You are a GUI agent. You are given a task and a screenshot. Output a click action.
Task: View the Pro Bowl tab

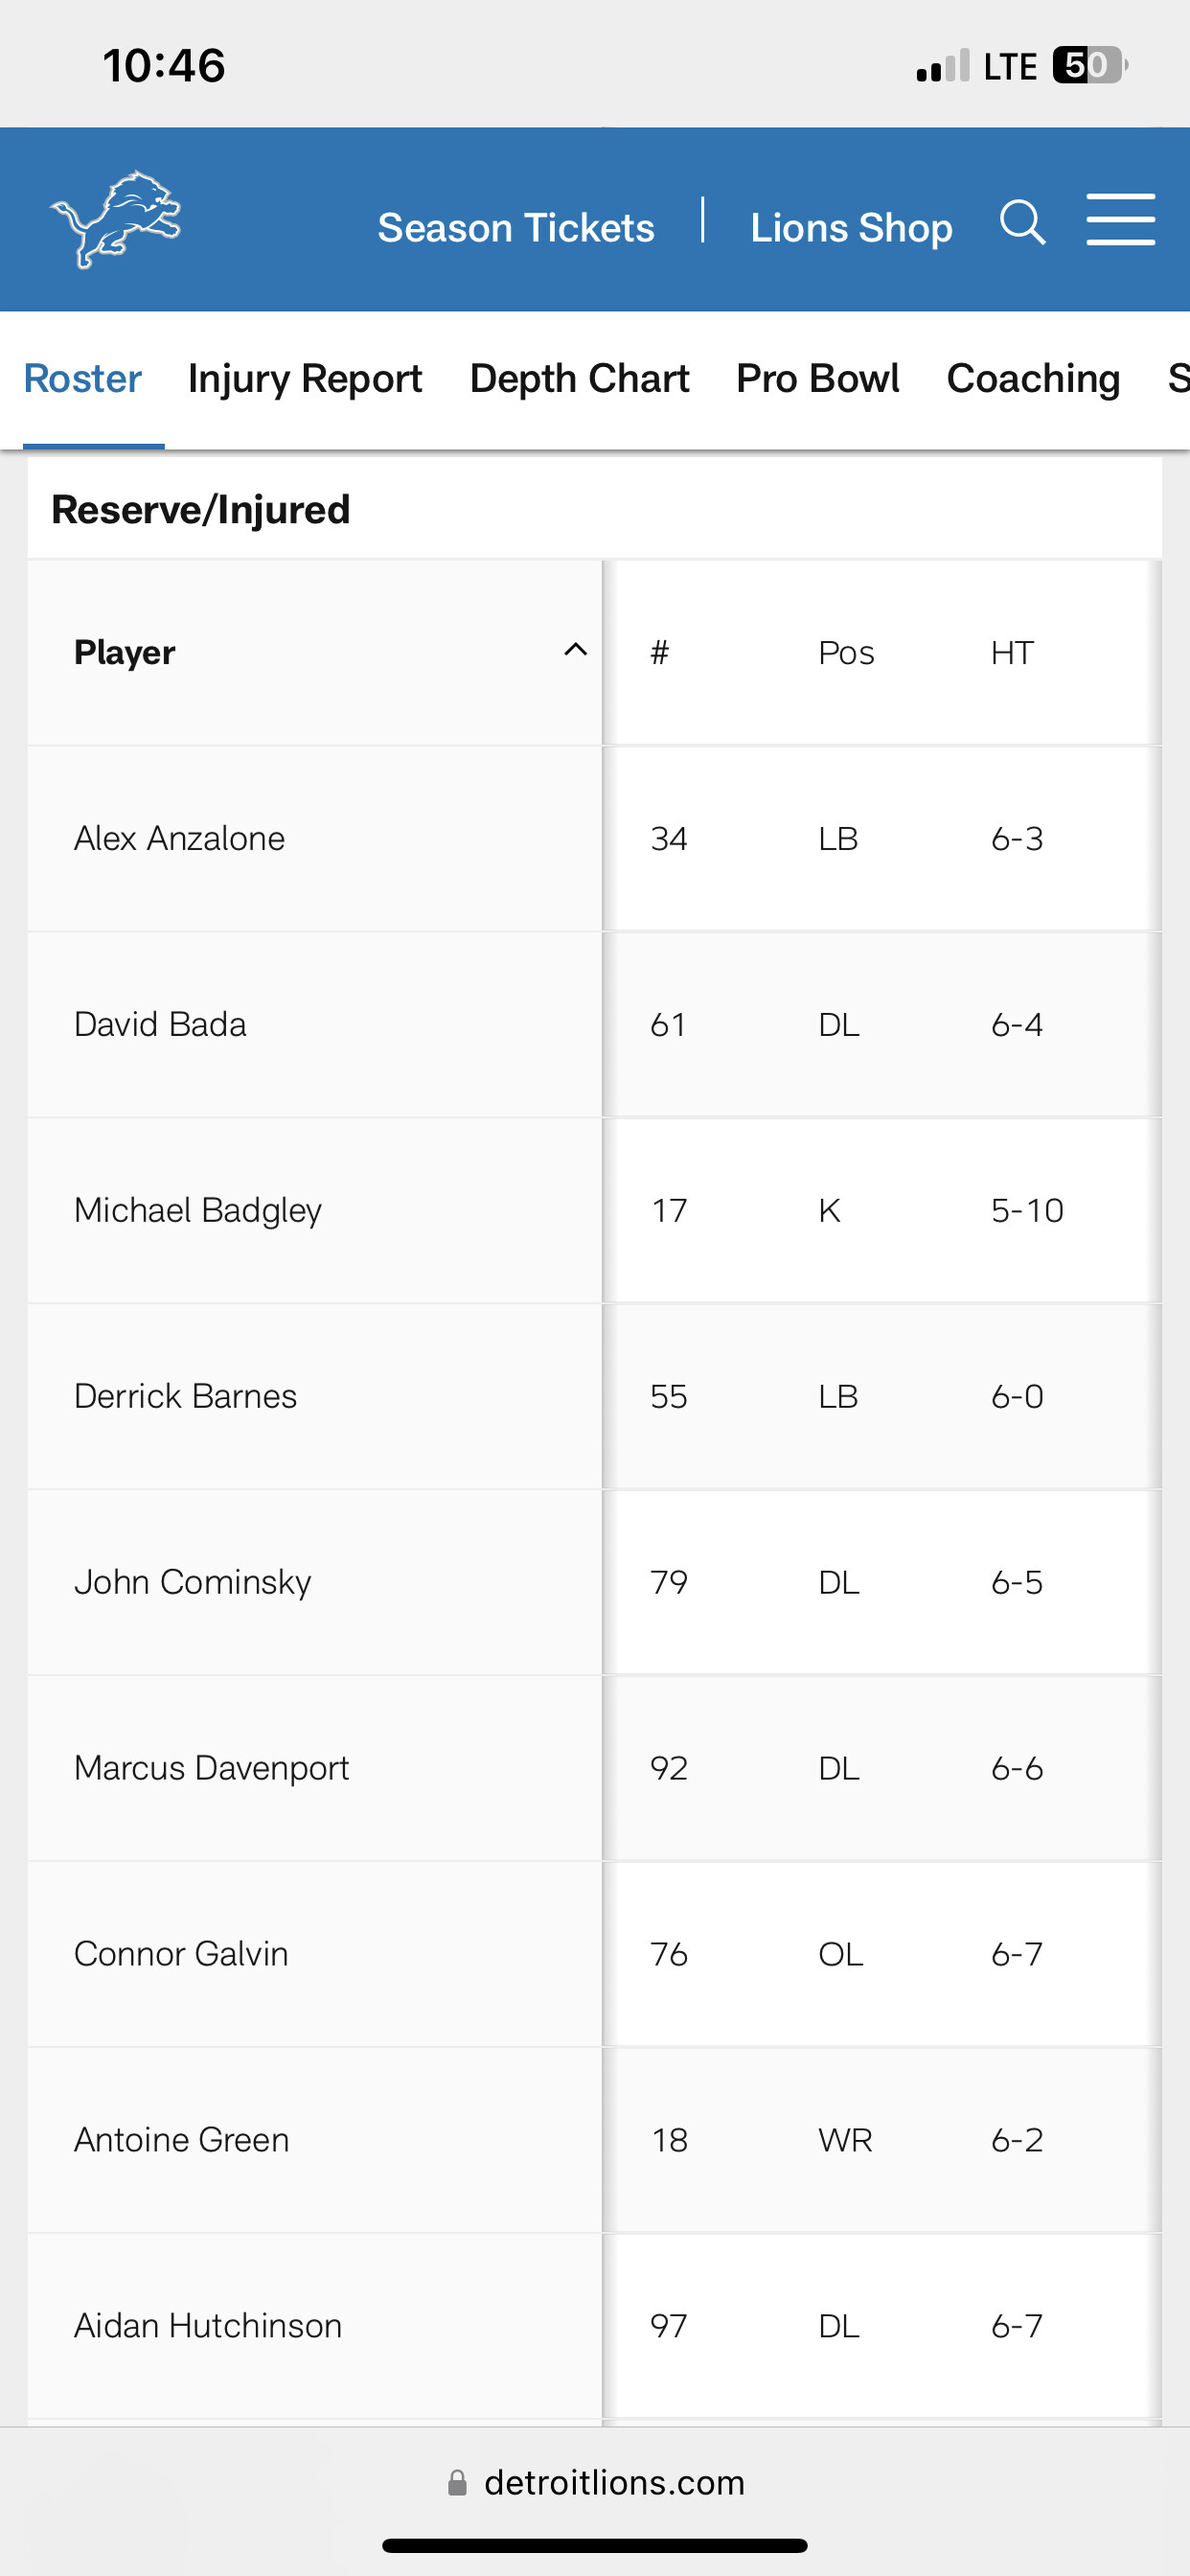(817, 379)
